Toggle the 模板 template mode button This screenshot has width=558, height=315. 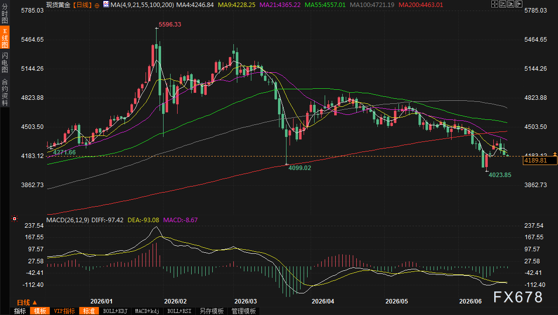pyautogui.click(x=40, y=311)
